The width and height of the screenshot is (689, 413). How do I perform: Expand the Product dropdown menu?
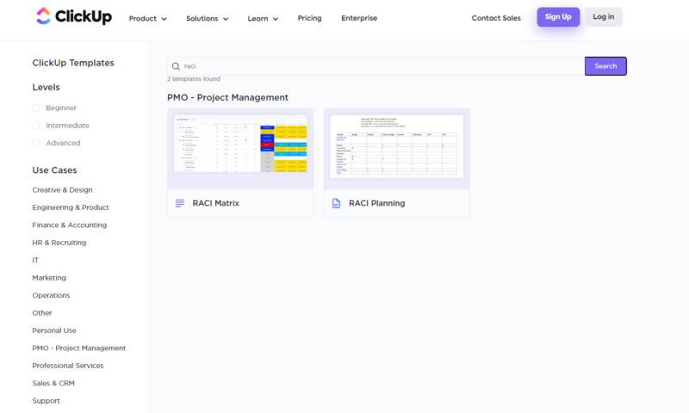point(147,18)
